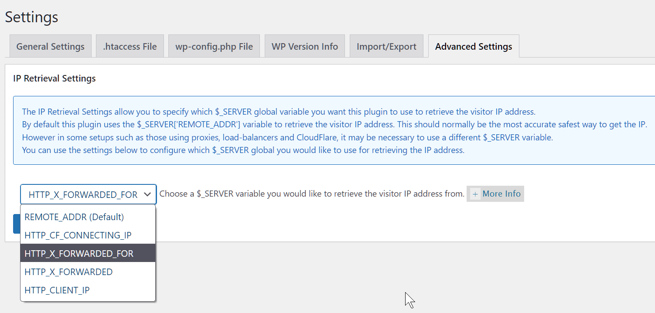655x313 pixels.
Task: Switch to the General Settings tab
Action: point(50,46)
